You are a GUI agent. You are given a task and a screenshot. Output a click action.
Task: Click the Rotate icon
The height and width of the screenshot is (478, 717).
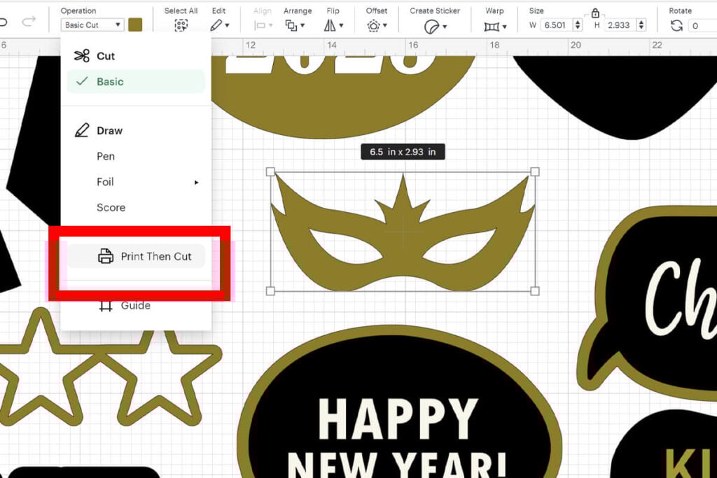pyautogui.click(x=676, y=26)
